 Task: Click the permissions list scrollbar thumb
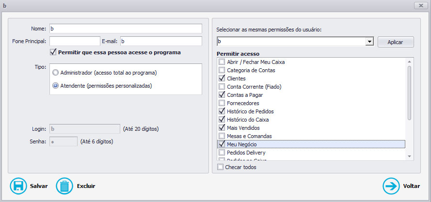pos(409,93)
